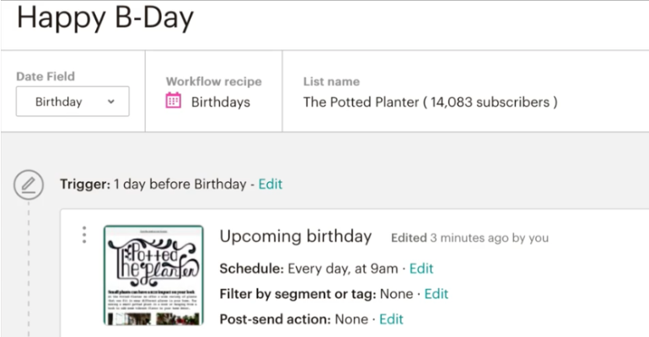Open the Date Field Birthday dropdown
This screenshot has width=649, height=337.
point(72,101)
